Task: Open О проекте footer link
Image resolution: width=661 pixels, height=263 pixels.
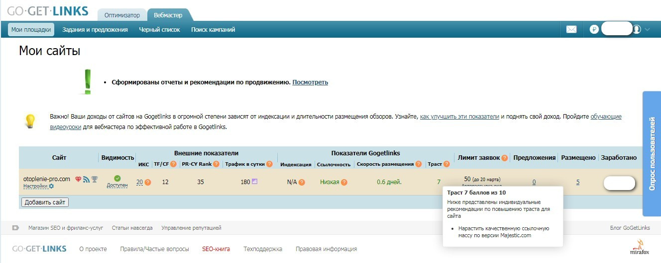Action: [x=93, y=249]
